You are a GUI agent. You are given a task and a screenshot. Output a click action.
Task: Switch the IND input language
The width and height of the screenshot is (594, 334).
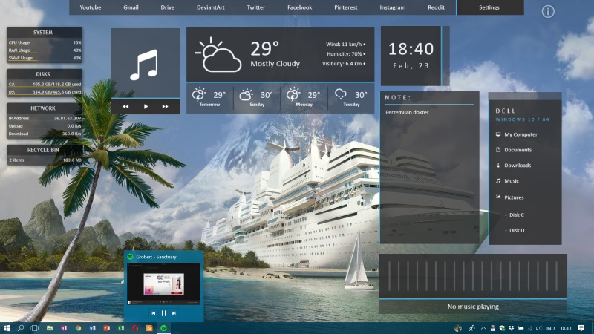point(550,328)
